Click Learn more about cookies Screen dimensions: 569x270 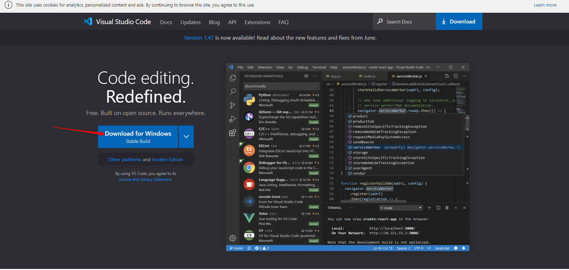click(x=545, y=5)
